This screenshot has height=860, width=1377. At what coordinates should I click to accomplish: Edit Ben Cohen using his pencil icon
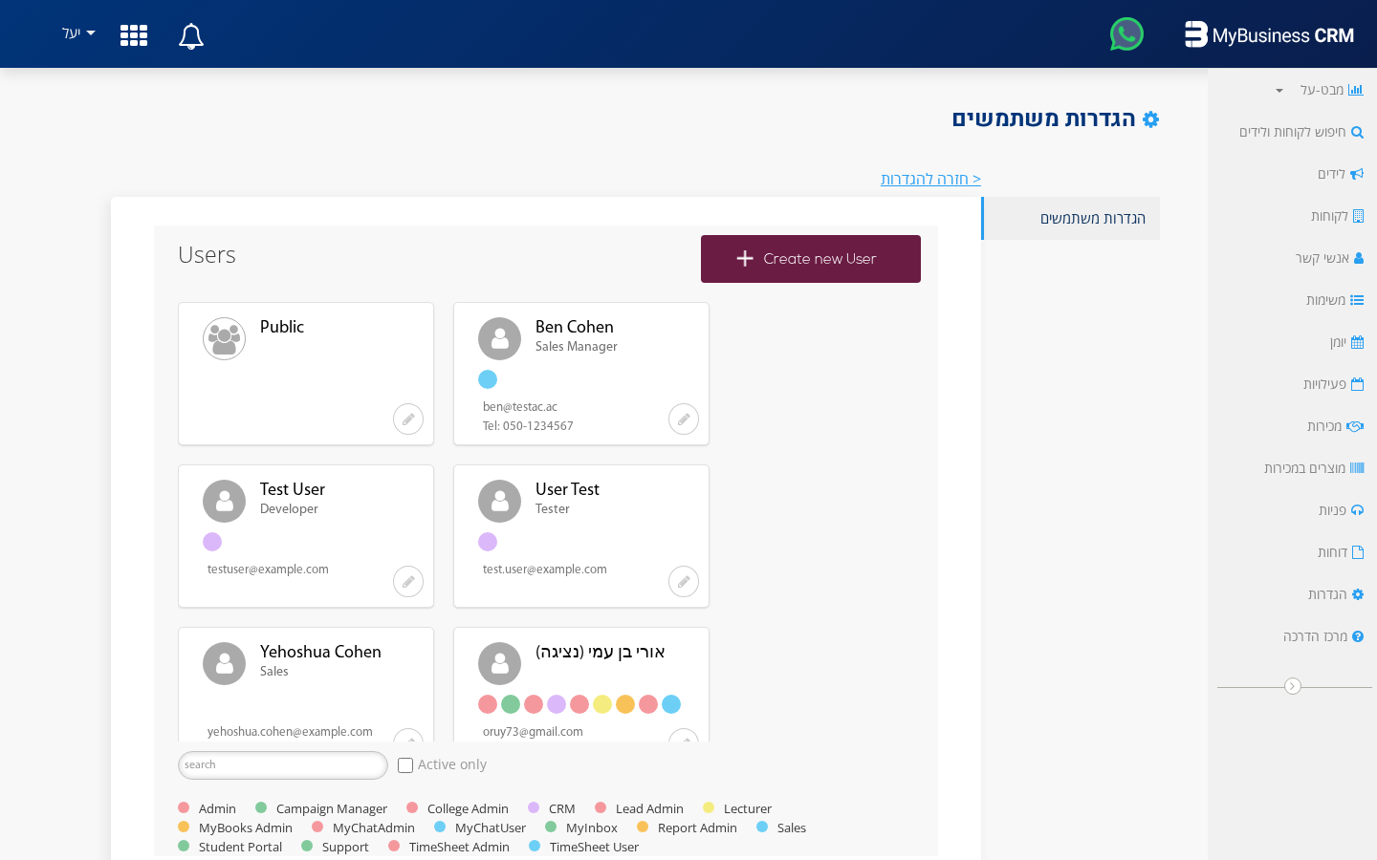coord(683,419)
